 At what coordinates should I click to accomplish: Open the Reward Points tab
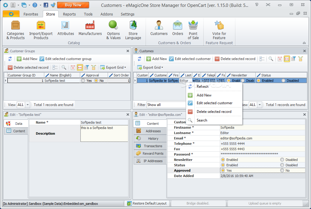(150, 153)
